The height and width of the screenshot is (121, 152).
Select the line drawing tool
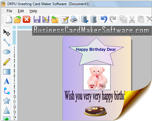7,42
